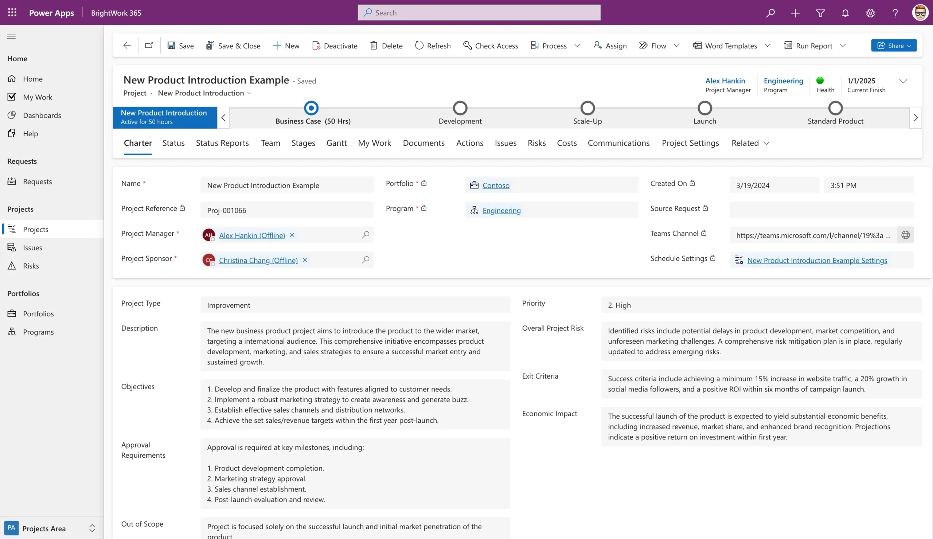Select the Launch stage circle

click(x=704, y=108)
